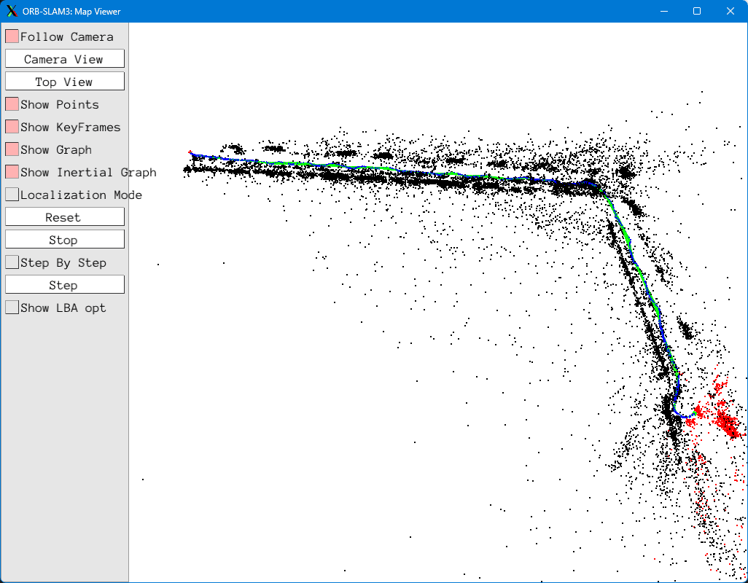This screenshot has height=583, width=748.
Task: Close the Map Viewer window
Action: pos(731,11)
